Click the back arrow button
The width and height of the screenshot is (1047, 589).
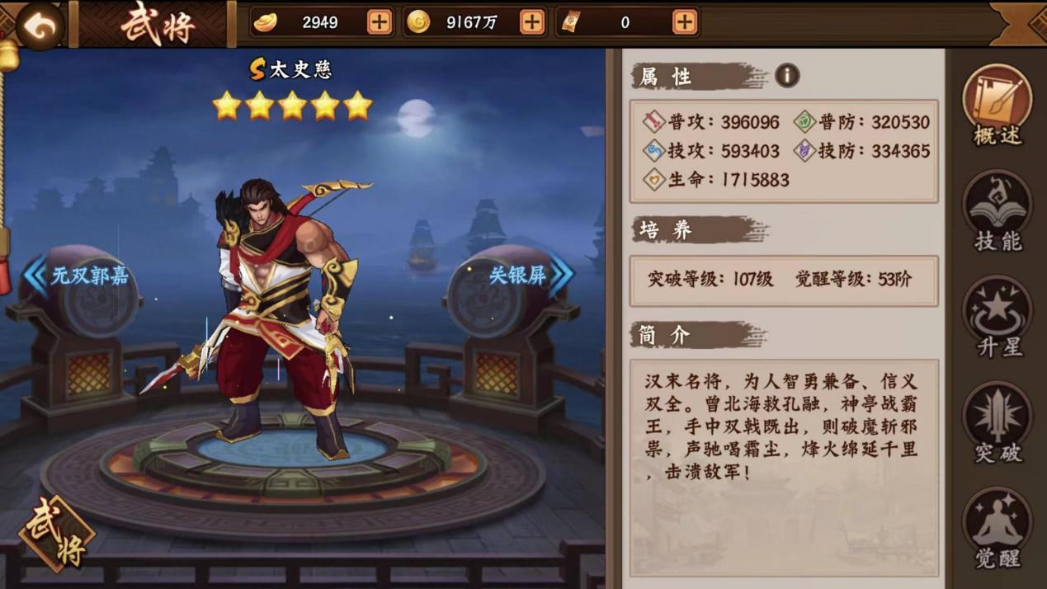tap(38, 26)
